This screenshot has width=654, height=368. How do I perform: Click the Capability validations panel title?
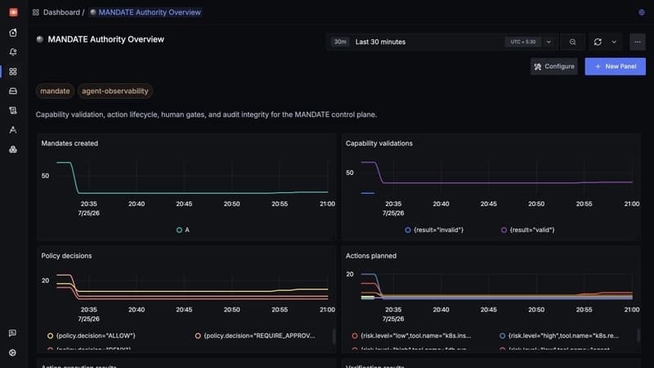(379, 143)
